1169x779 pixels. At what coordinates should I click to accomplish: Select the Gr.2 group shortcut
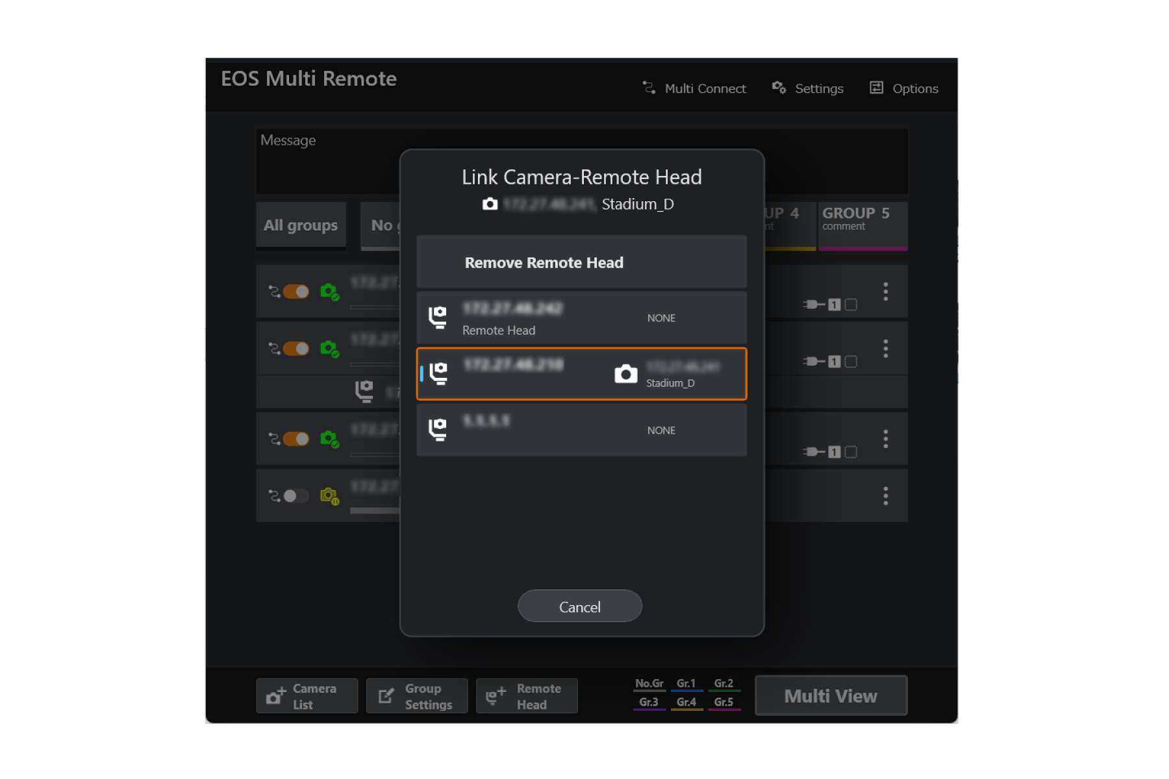point(724,684)
